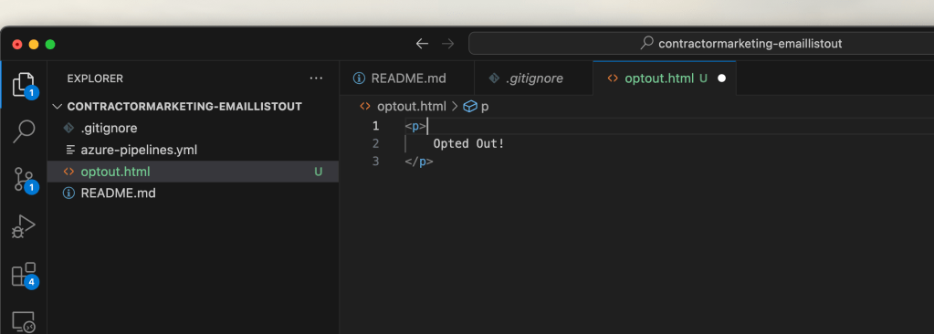
Task: Click optout.html in the breadcrumb
Action: (411, 107)
